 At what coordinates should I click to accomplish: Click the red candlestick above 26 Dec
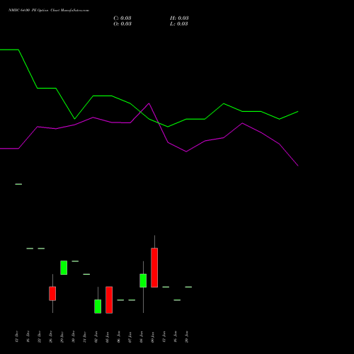click(52, 294)
